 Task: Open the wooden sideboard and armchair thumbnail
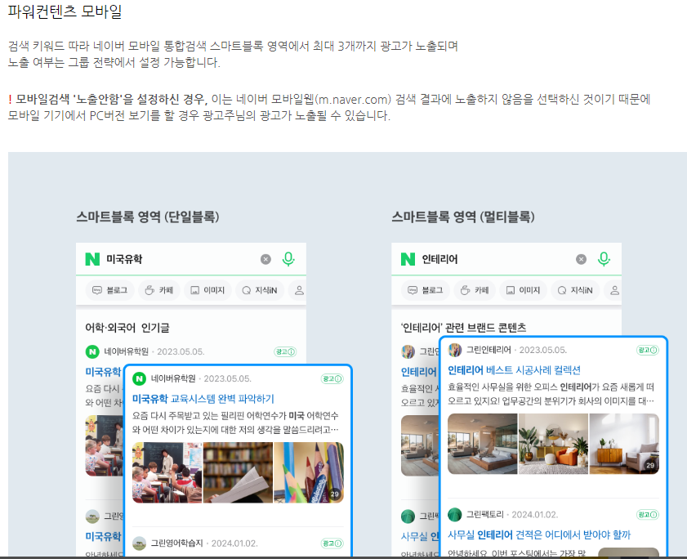[624, 444]
